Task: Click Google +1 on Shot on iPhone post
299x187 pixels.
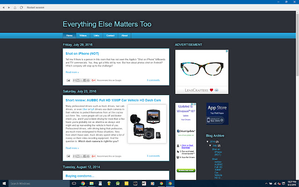Action: click(93, 80)
